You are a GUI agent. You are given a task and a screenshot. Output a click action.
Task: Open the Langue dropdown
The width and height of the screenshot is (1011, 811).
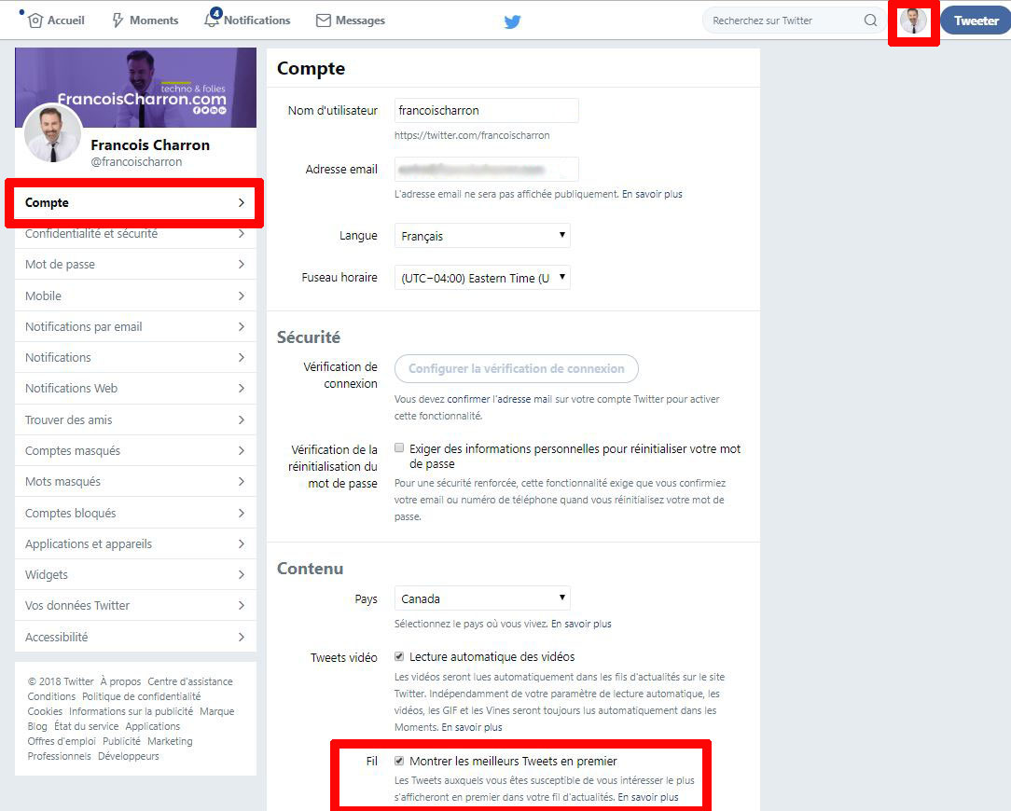(x=481, y=235)
